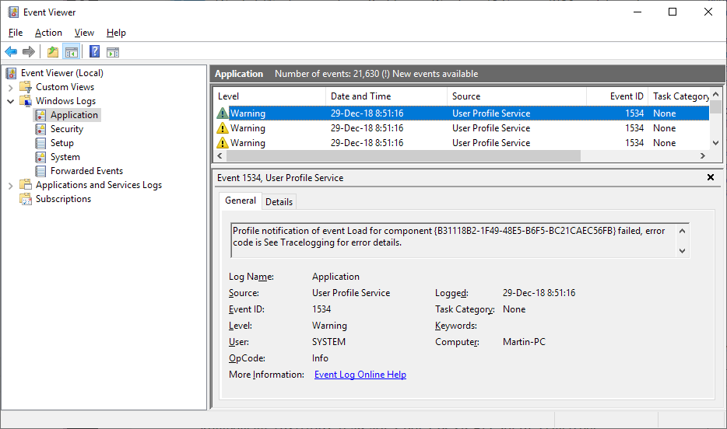727x429 pixels.
Task: Sort by the Task Category column header
Action: tap(679, 96)
